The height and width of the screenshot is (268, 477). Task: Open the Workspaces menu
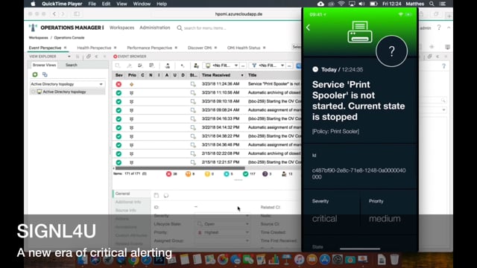click(121, 28)
